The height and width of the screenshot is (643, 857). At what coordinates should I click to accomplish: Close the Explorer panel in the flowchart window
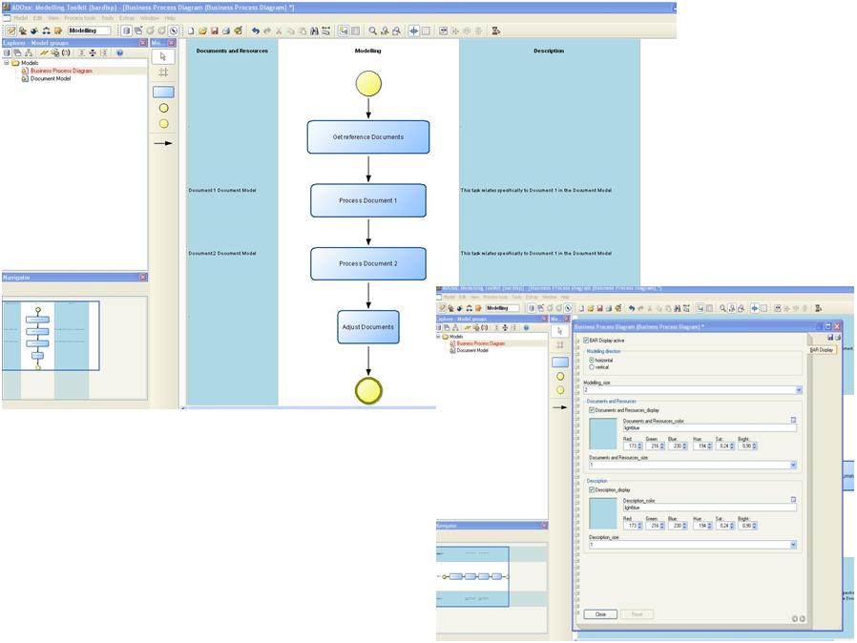143,43
